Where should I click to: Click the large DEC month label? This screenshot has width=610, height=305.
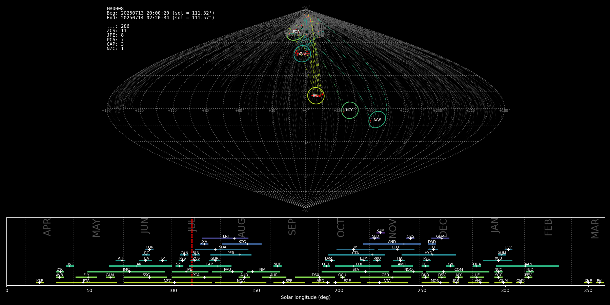pos(443,228)
